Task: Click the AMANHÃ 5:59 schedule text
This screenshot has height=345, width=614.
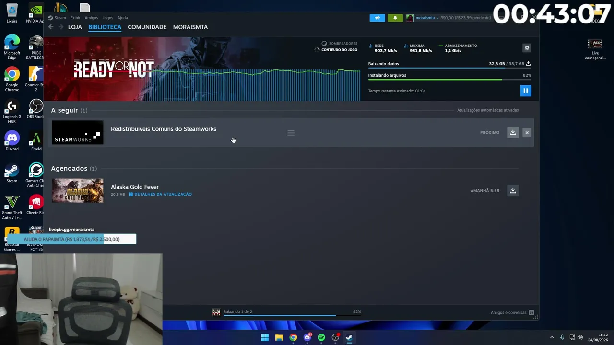Action: tap(485, 191)
